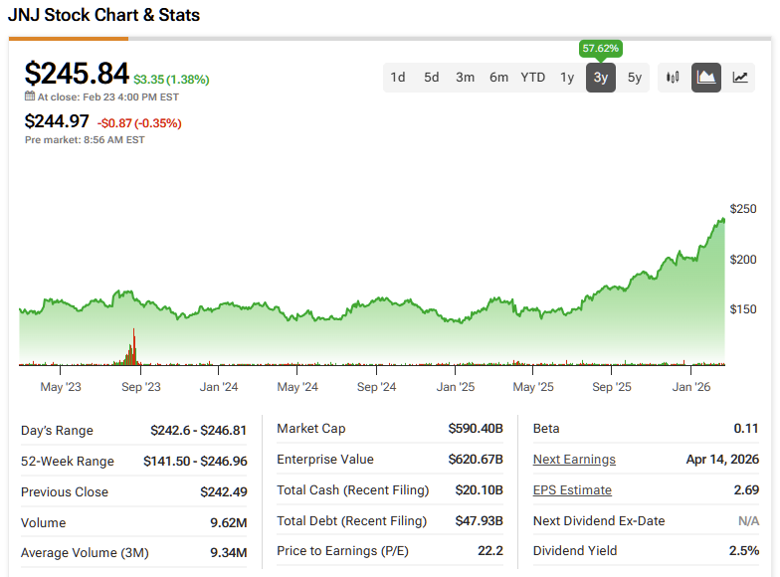Select the 3m time range
The width and height of the screenshot is (780, 577).
coord(466,78)
